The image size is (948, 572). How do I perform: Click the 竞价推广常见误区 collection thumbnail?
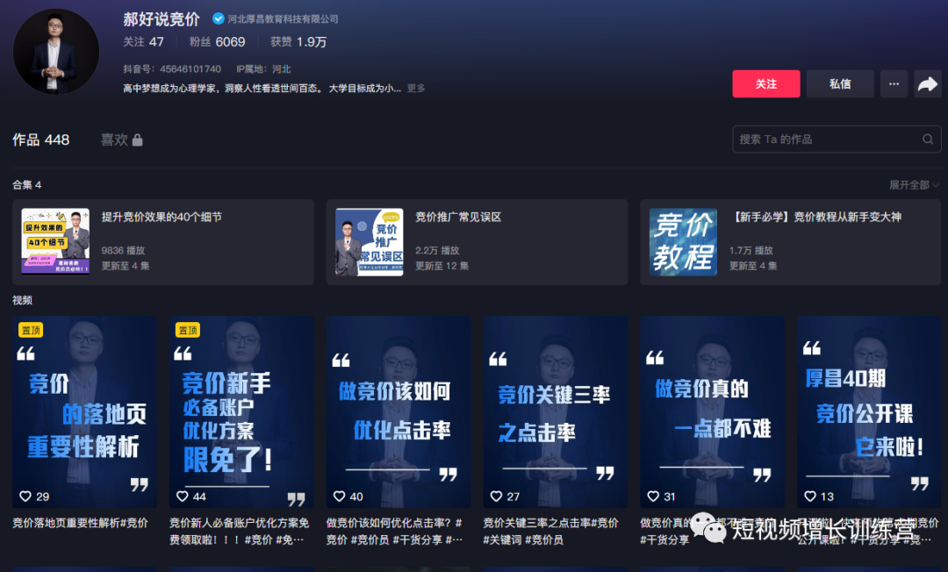(370, 241)
